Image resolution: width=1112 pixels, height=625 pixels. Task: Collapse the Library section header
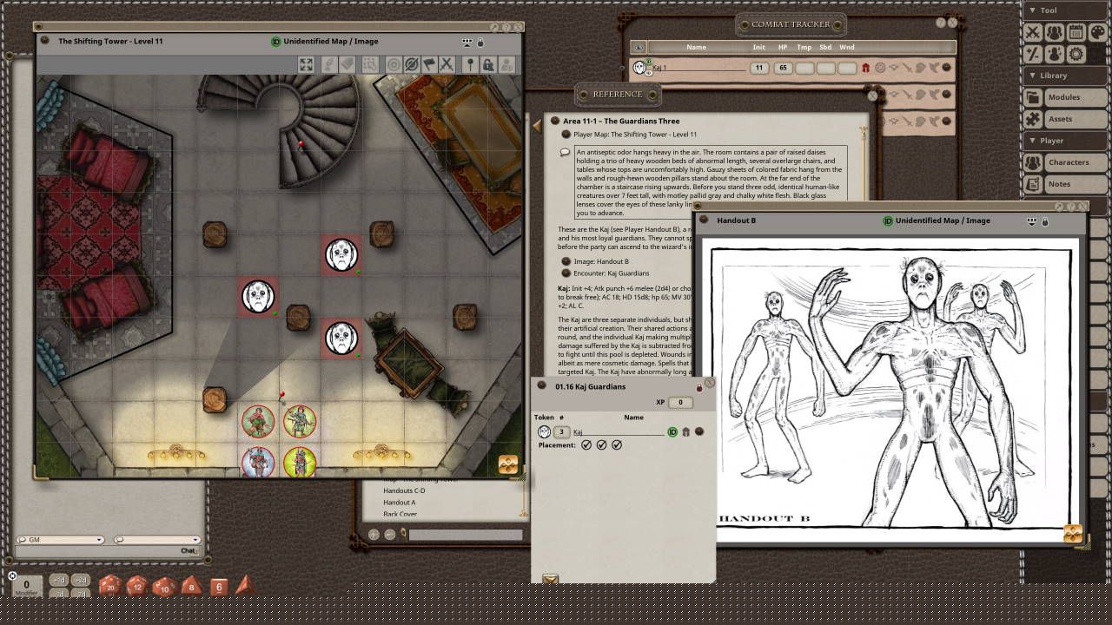pos(1066,76)
